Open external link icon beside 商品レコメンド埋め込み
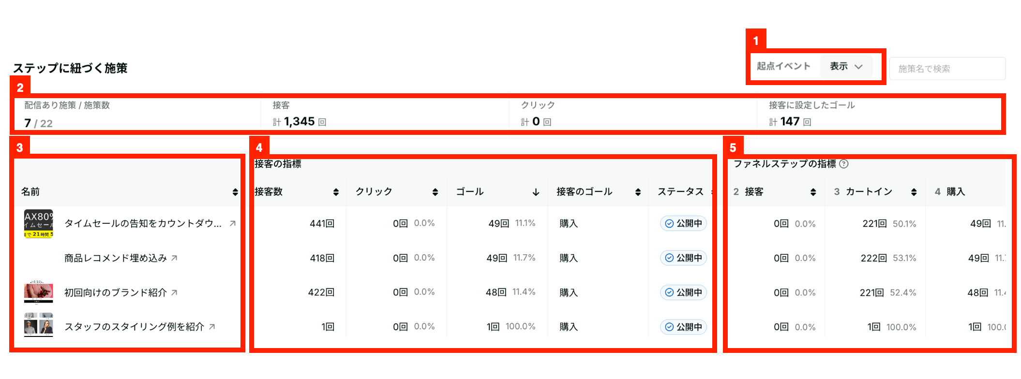The image size is (1021, 379). click(174, 258)
